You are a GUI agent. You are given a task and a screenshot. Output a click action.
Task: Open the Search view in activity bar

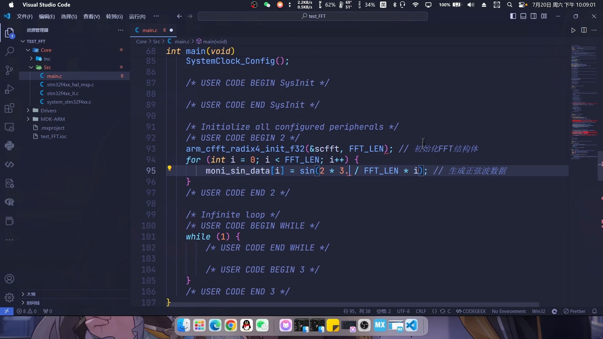[x=9, y=51]
